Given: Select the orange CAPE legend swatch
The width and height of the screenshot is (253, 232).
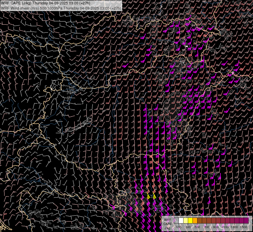Looking at the screenshot, I should click(x=195, y=221).
